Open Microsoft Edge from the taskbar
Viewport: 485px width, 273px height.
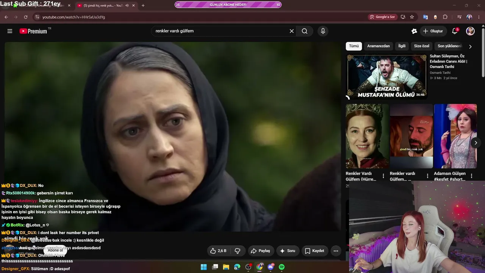(x=237, y=267)
